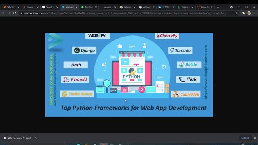Click the 'CubicWeb' label in the image
Screen dimensions: 258x145
point(185,94)
